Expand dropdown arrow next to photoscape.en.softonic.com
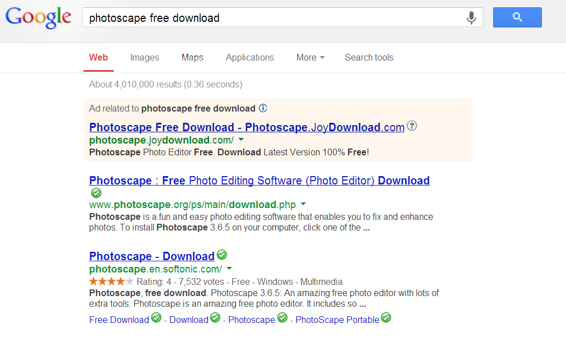Image resolution: width=566 pixels, height=337 pixels. coord(229,269)
